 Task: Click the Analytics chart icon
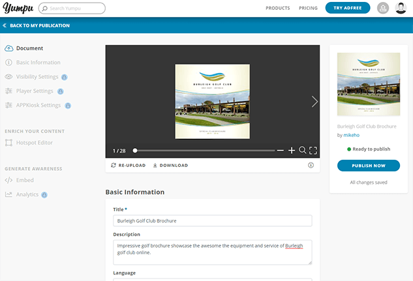8,194
